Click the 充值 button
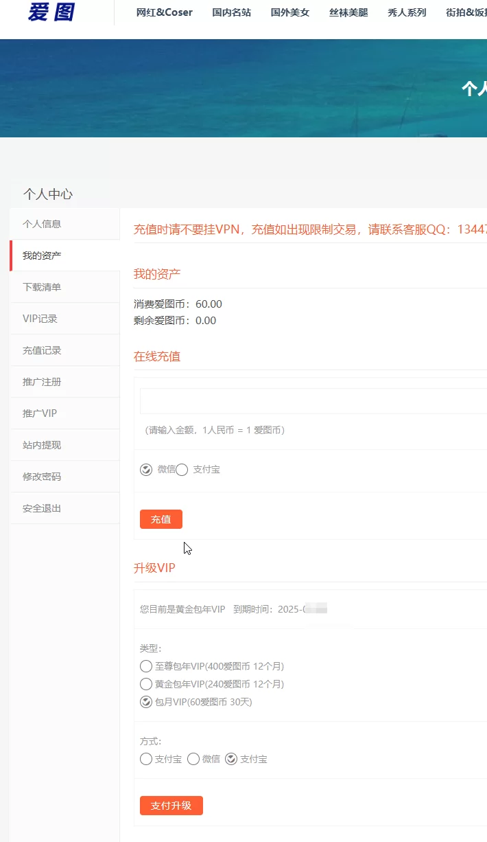 click(161, 519)
